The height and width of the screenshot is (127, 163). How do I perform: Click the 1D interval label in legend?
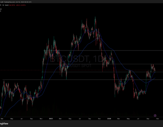tap(3, 5)
